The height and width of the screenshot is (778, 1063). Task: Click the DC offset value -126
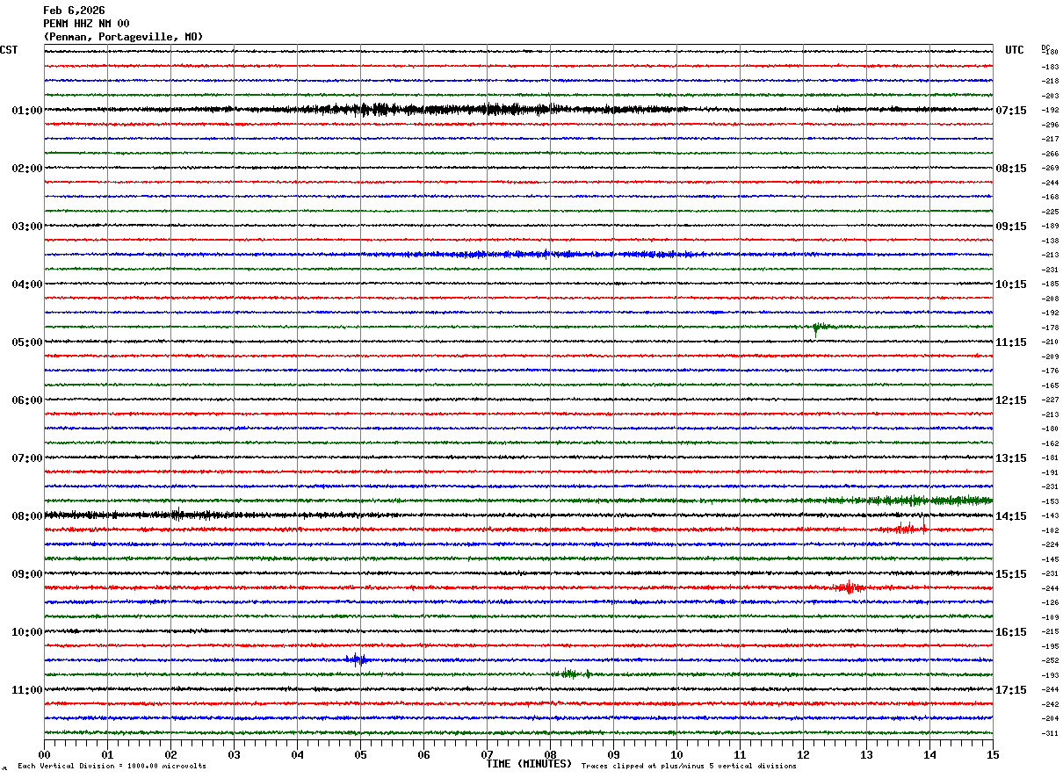coord(1050,602)
